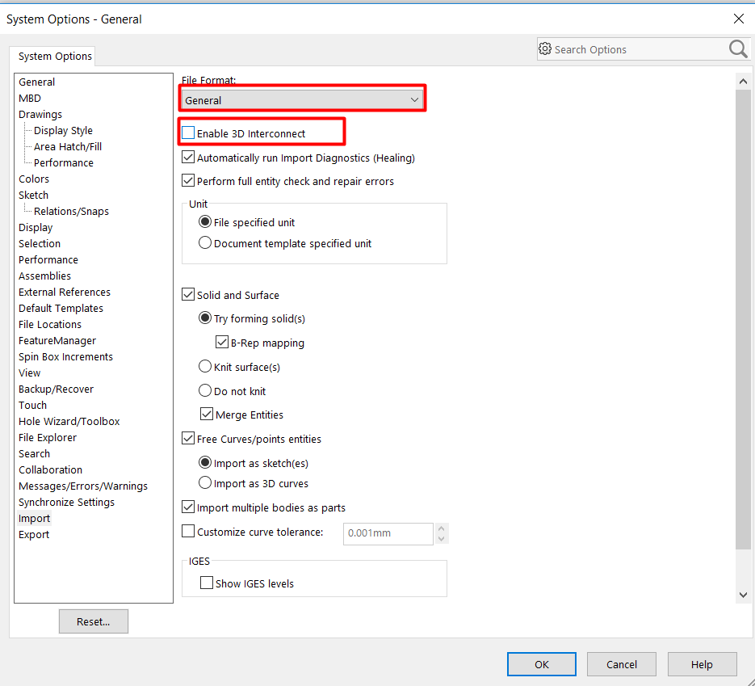
Task: Select Import in the tree
Action: [x=34, y=518]
